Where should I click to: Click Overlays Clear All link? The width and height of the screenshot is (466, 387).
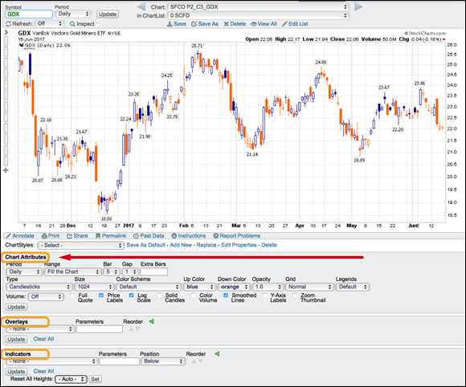(43, 339)
